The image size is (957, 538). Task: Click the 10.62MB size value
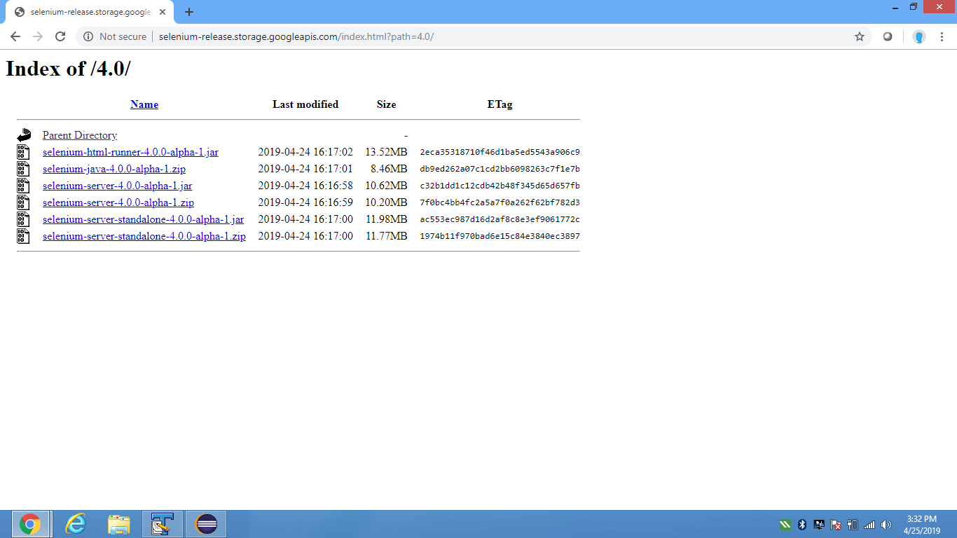(x=386, y=186)
